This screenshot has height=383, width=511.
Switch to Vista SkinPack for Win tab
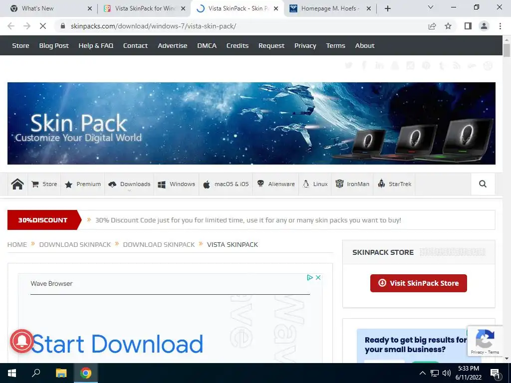[x=145, y=8]
